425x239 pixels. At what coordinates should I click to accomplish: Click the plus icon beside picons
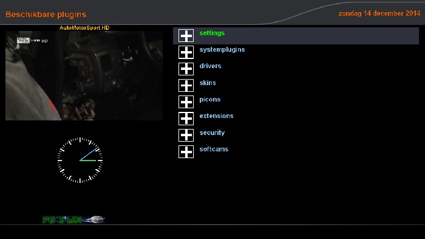[186, 102]
